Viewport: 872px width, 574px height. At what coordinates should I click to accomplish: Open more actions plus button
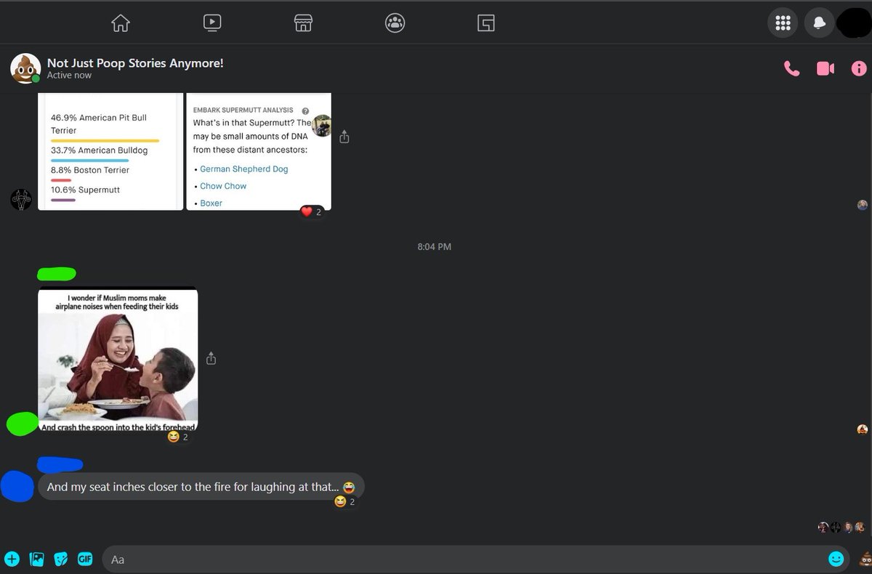(12, 559)
